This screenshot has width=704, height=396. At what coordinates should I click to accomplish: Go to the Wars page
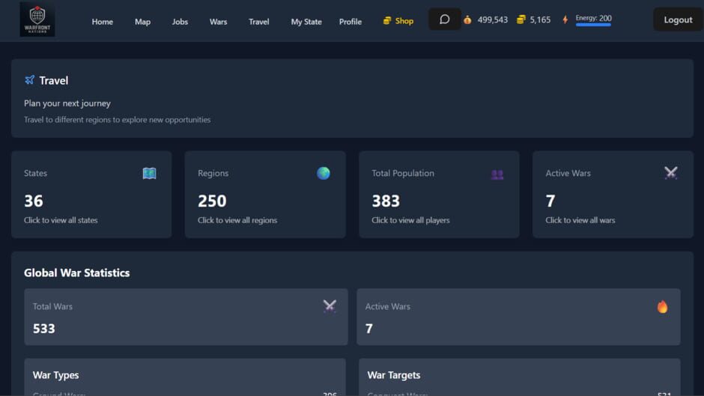(218, 22)
